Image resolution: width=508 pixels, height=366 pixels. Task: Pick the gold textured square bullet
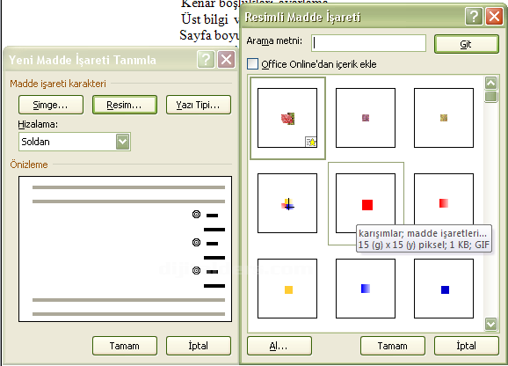pos(444,118)
